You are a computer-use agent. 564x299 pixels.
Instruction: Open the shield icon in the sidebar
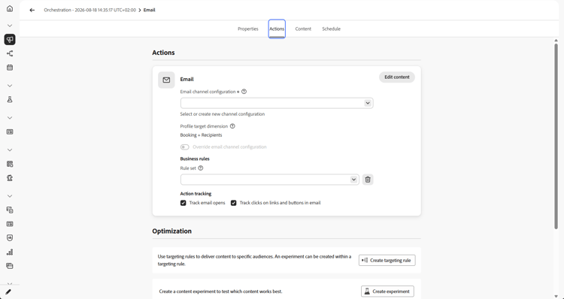point(10,238)
